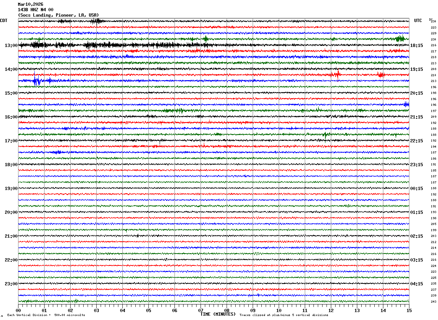Click the '18:15' UTC time label
Image resolution: width=438 pixels, height=320 pixels.
(417, 46)
